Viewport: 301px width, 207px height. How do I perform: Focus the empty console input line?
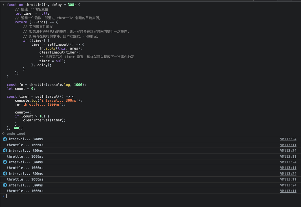(x=141, y=196)
